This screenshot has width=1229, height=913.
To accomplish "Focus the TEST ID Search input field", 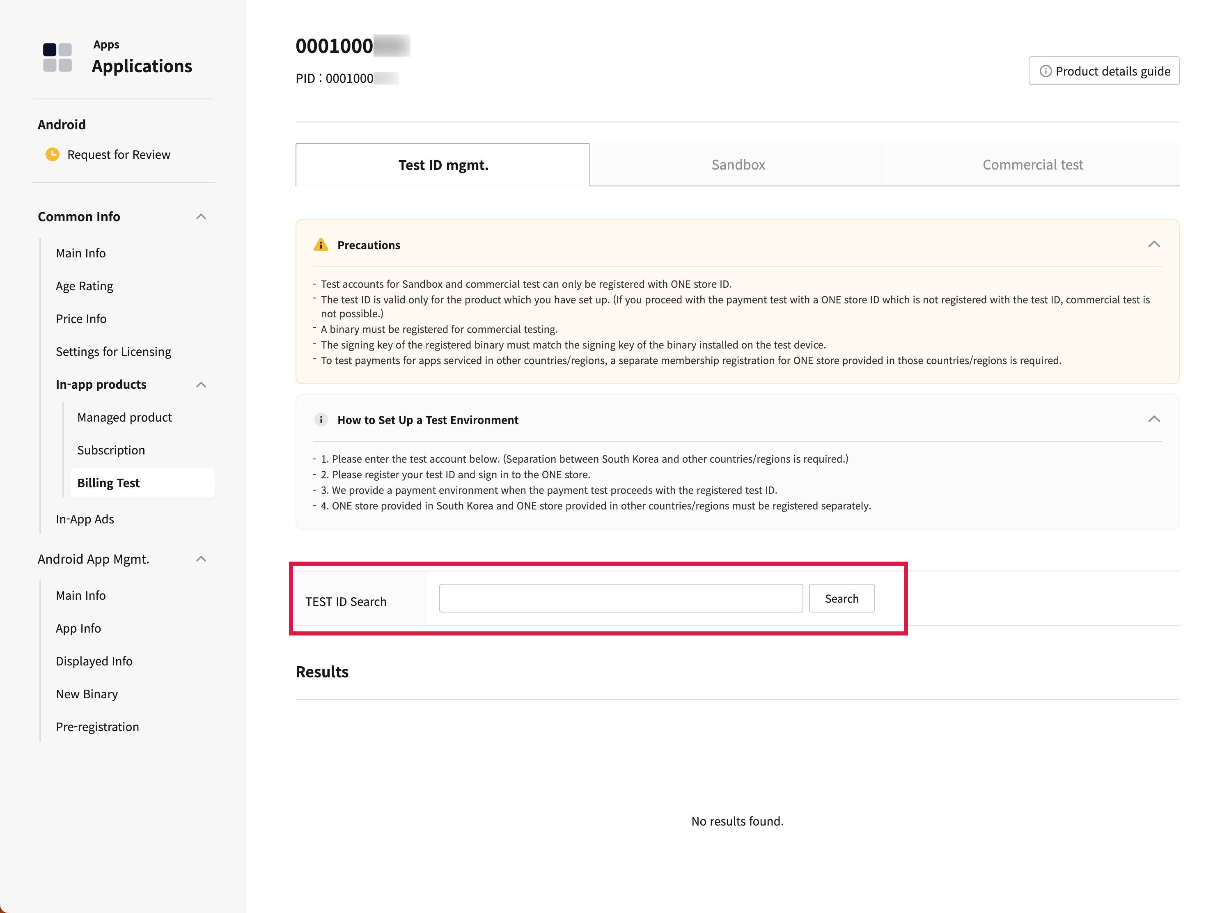I will (621, 598).
